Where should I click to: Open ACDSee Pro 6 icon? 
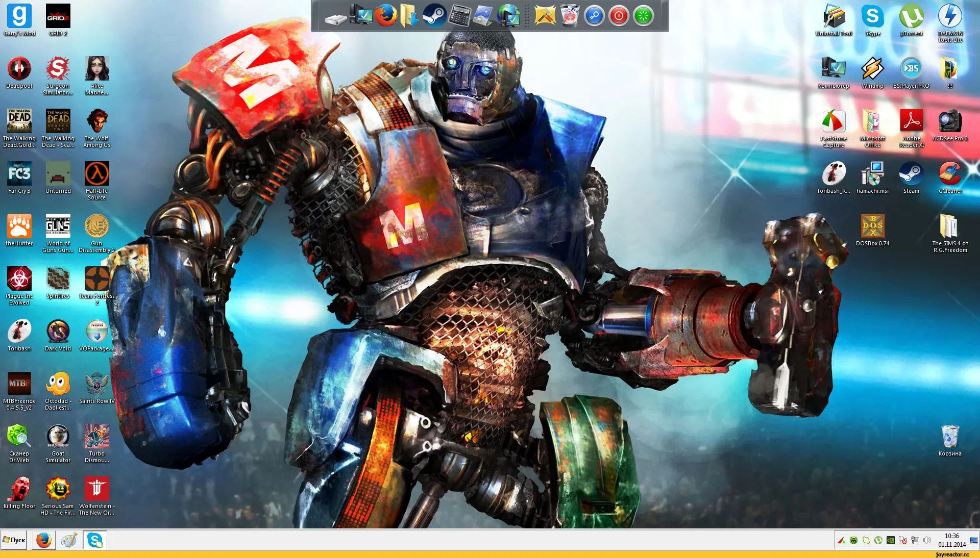tap(950, 125)
